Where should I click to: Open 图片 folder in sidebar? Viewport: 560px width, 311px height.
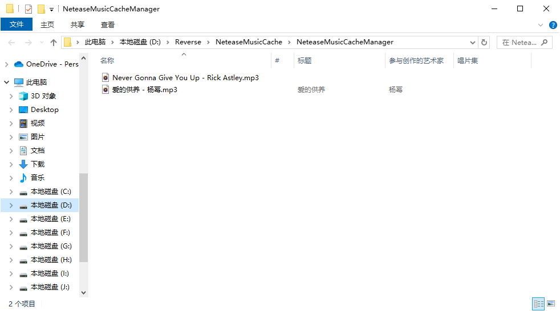(x=38, y=137)
